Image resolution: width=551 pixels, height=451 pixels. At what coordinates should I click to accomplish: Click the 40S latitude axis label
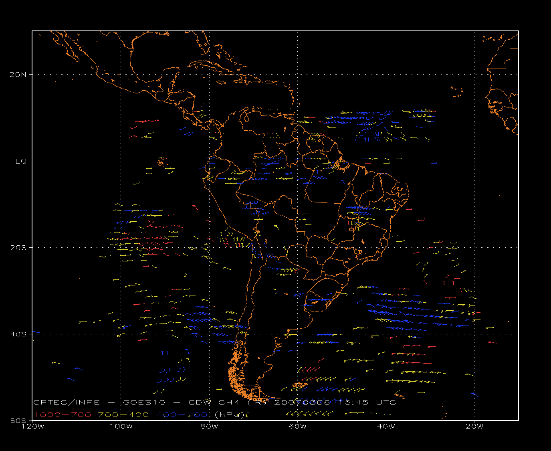19,334
